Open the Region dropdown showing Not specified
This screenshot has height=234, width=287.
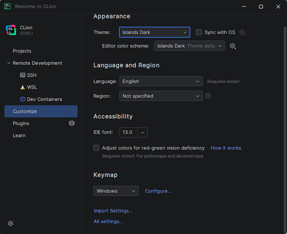[x=161, y=96]
